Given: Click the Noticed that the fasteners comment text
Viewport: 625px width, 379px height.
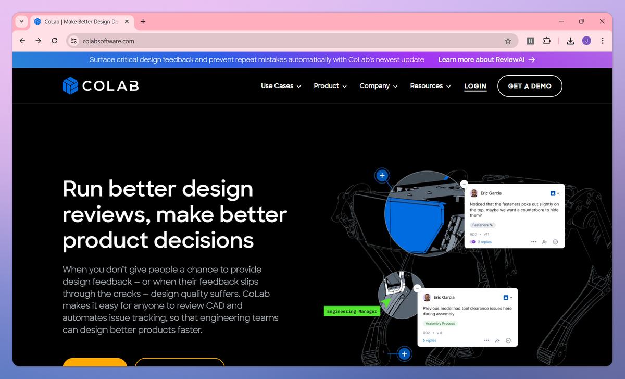Looking at the screenshot, I should (x=515, y=210).
